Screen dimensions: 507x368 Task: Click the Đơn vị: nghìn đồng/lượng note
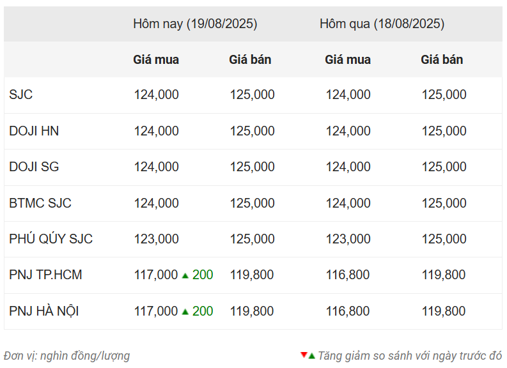coord(66,356)
